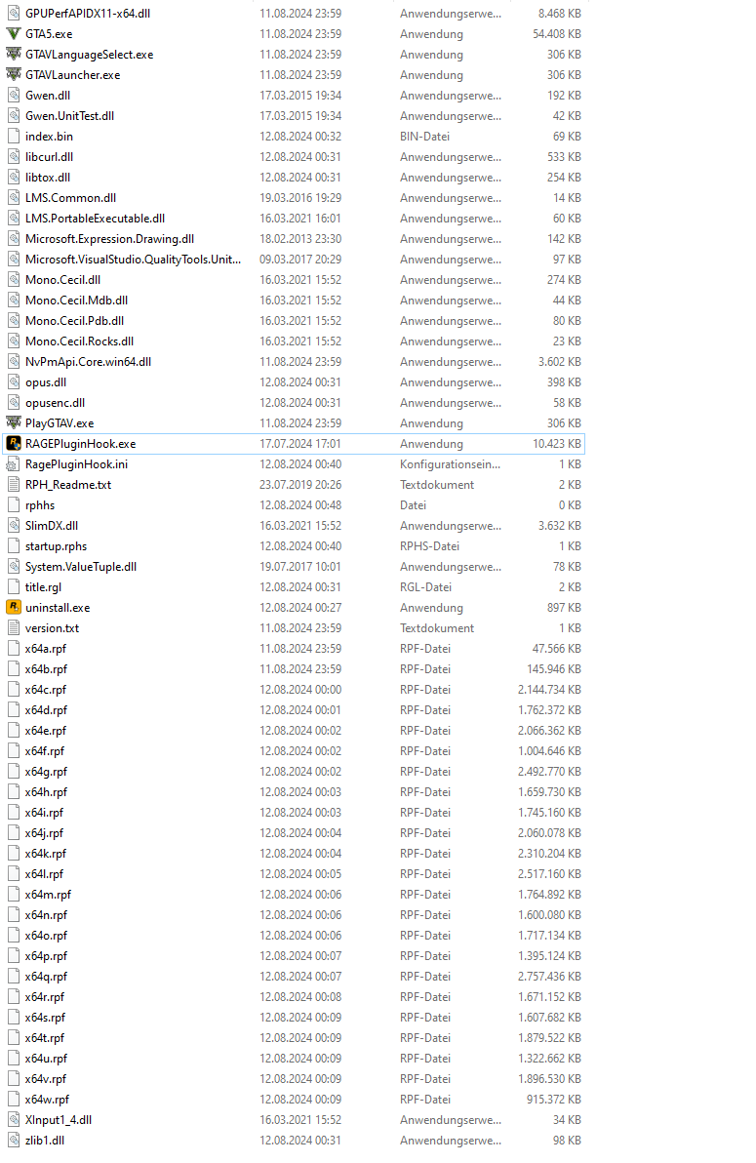Image resolution: width=756 pixels, height=1163 pixels.
Task: Select the opusenc.dll file name
Action: pos(55,403)
